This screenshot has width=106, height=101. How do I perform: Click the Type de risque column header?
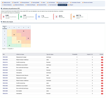click(50, 54)
